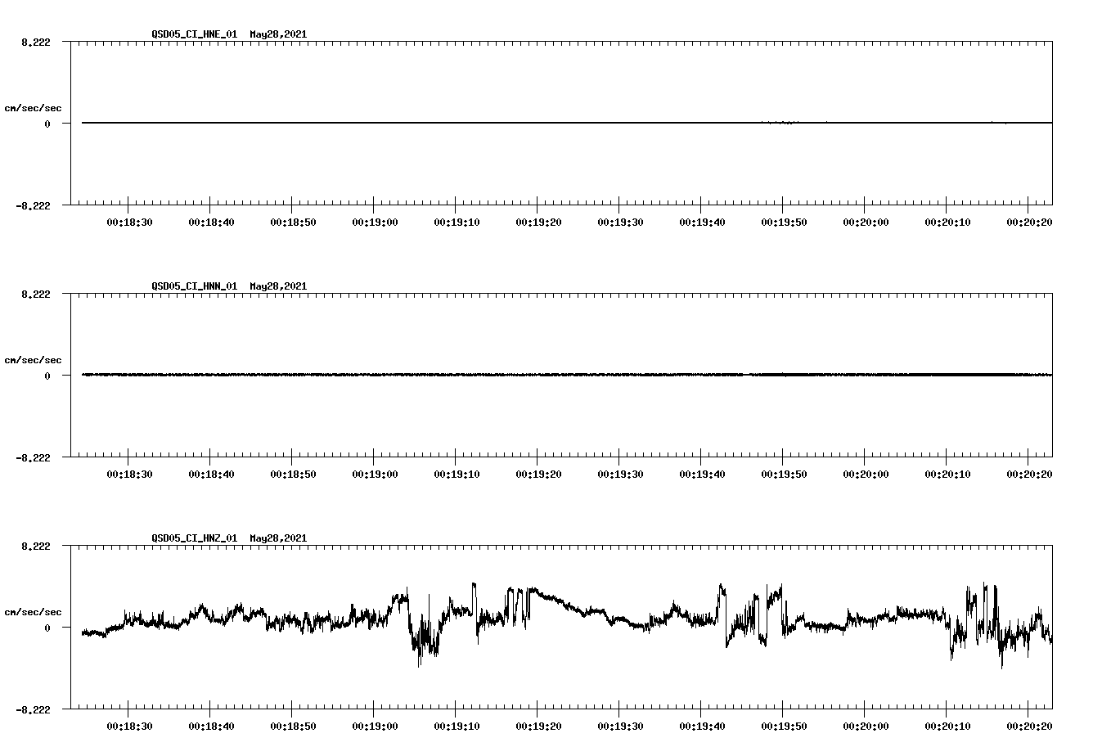Screen dimensions: 1111x756
Task: Select the QSD05_CI_HNE_01 channel label
Action: point(193,34)
